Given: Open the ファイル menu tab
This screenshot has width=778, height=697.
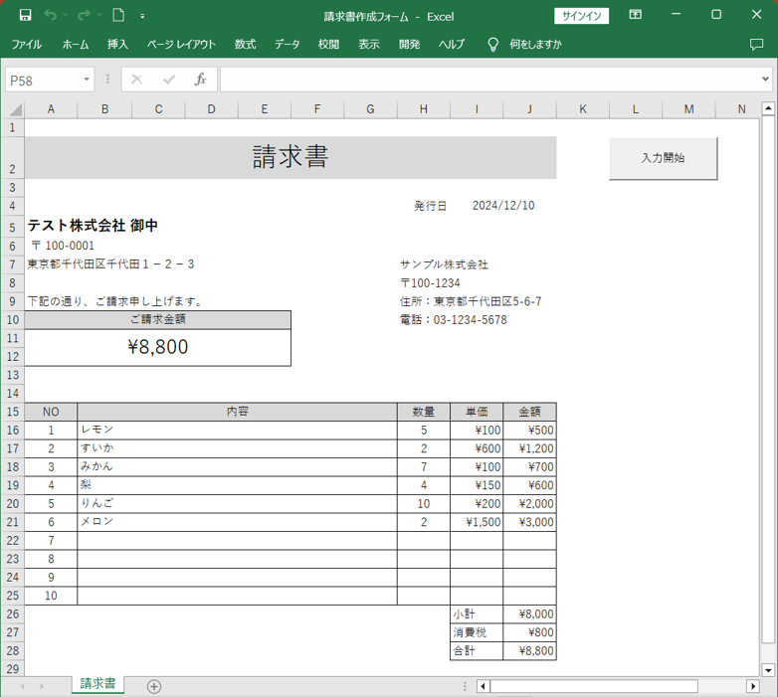Looking at the screenshot, I should [x=27, y=45].
